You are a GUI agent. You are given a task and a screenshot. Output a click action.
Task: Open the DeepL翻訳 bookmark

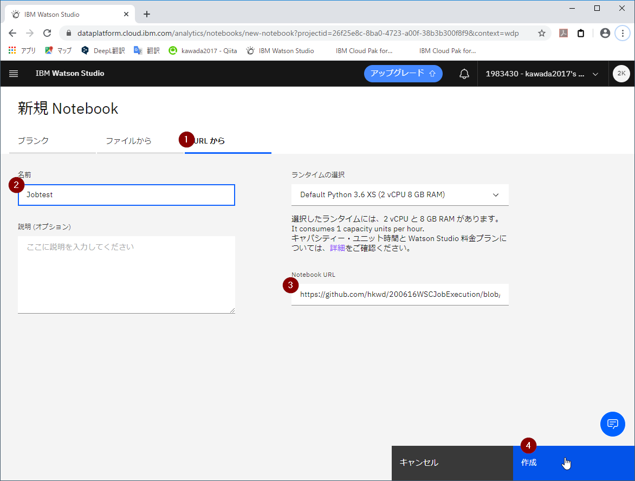pyautogui.click(x=103, y=50)
